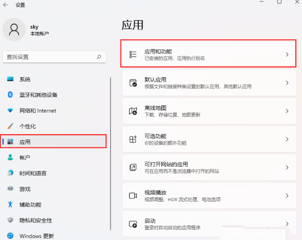Click the 系统 monitor icon
Image resolution: width=302 pixels, height=240 pixels.
tap(10, 79)
